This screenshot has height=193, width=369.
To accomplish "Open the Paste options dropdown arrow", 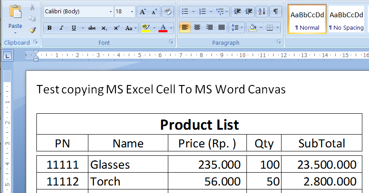I will (15, 33).
